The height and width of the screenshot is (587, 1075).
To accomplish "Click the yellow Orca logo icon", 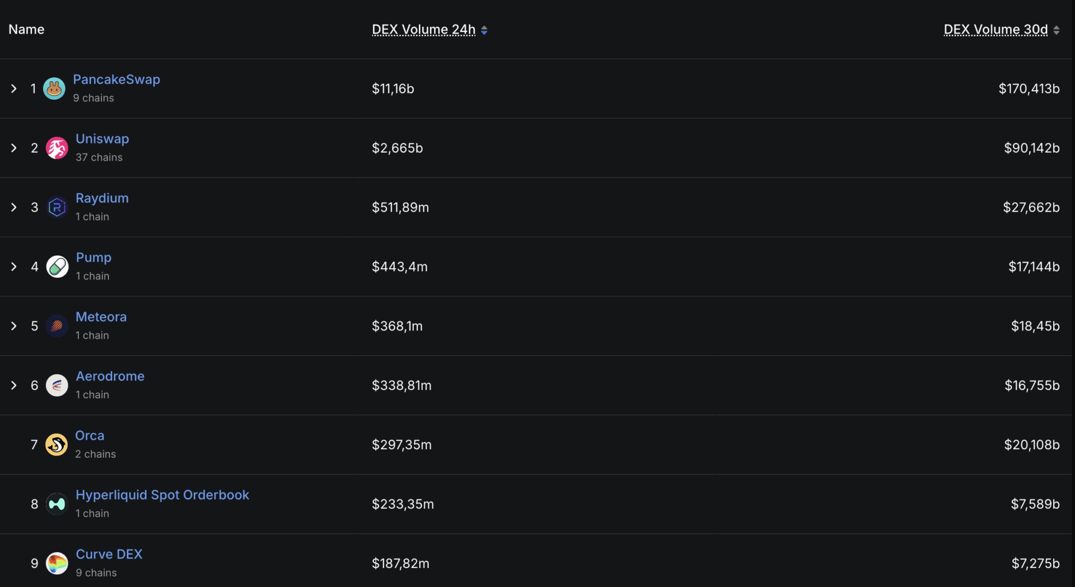I will (57, 445).
